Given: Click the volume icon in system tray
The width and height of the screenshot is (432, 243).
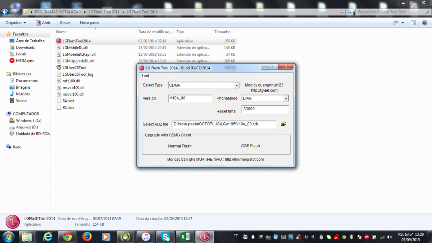Looking at the screenshot, I should point(390,237).
